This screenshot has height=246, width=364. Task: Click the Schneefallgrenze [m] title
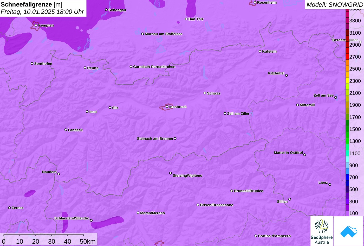(x=32, y=4)
